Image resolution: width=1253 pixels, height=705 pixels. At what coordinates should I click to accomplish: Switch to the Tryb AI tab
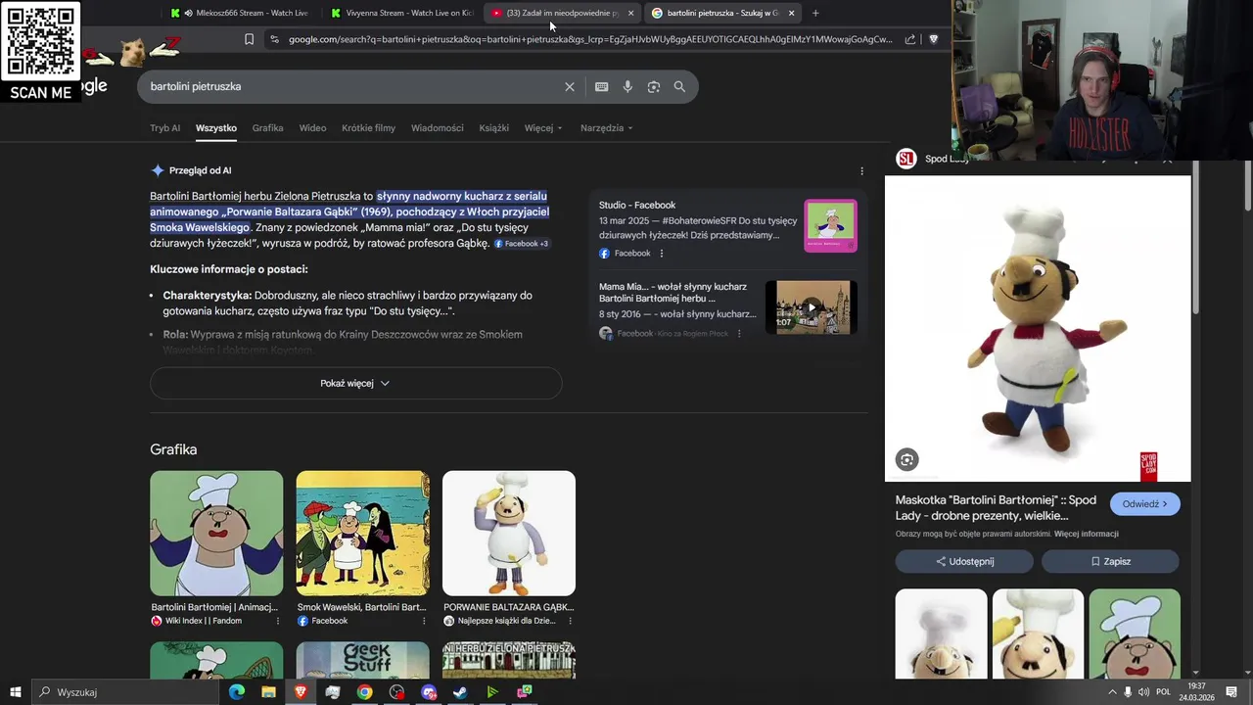pos(164,128)
